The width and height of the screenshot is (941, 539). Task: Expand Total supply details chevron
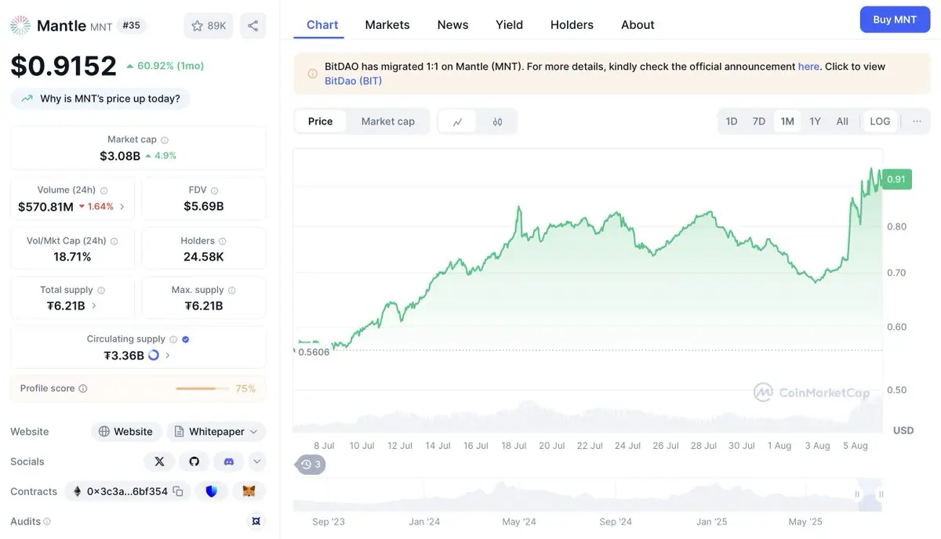pos(94,306)
